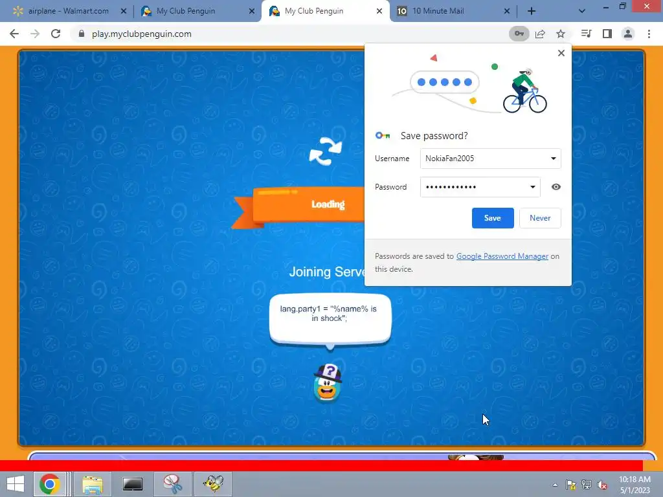
Task: Toggle the browser side panel
Action: click(x=607, y=34)
